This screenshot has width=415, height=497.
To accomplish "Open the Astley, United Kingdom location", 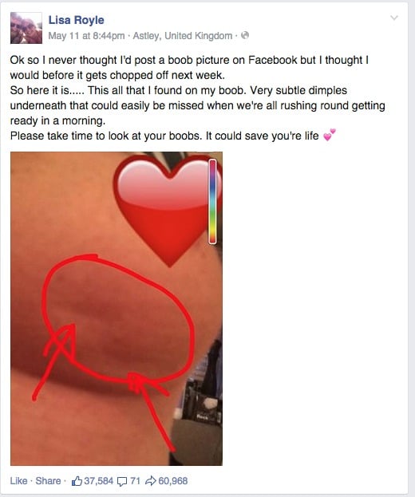I will pyautogui.click(x=183, y=36).
